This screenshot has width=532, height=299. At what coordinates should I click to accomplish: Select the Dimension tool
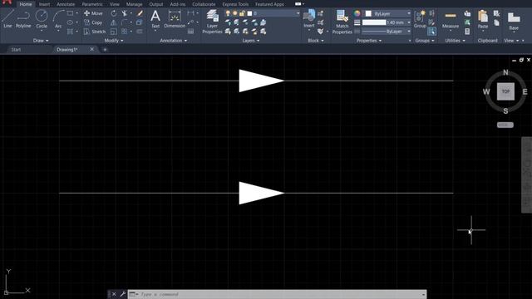click(x=175, y=19)
